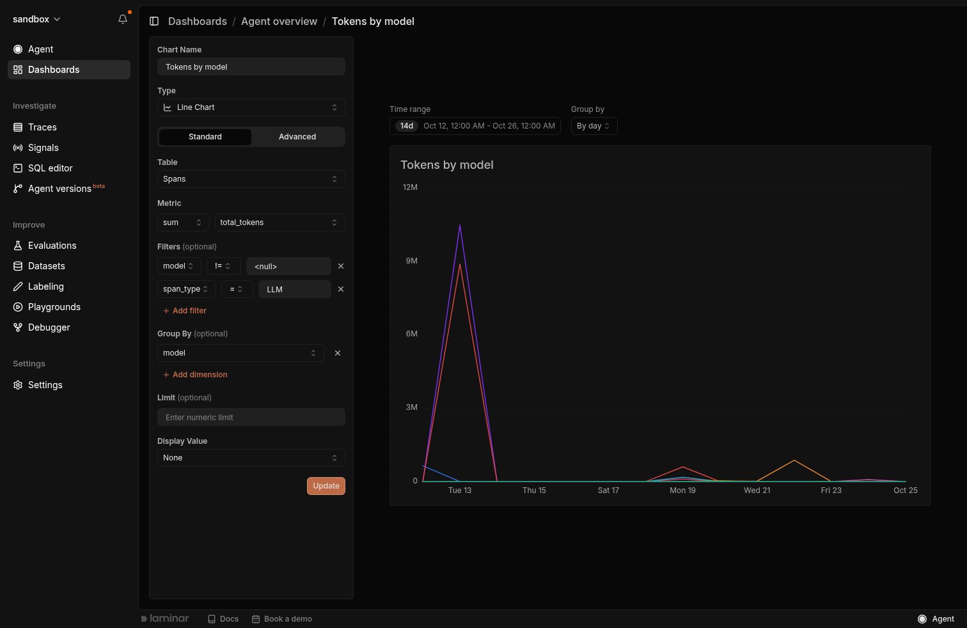Open the By day grouping dropdown
Viewport: 967px width, 628px height.
click(594, 126)
